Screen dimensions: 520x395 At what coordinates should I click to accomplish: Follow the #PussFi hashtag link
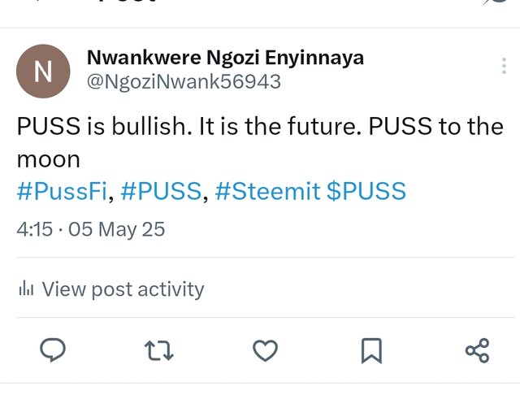coord(62,191)
